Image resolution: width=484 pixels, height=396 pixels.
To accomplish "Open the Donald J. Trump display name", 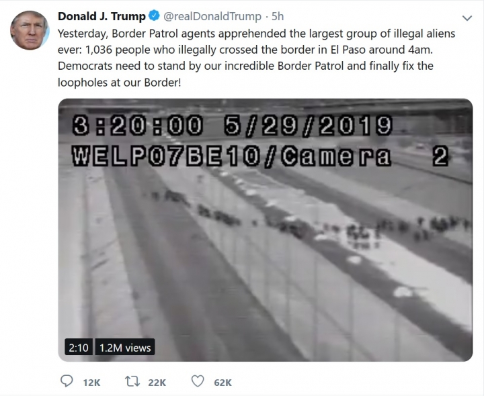I will click(x=102, y=16).
